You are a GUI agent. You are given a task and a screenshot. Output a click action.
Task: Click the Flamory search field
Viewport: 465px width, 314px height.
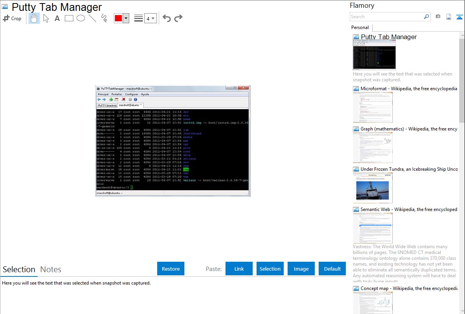point(387,17)
